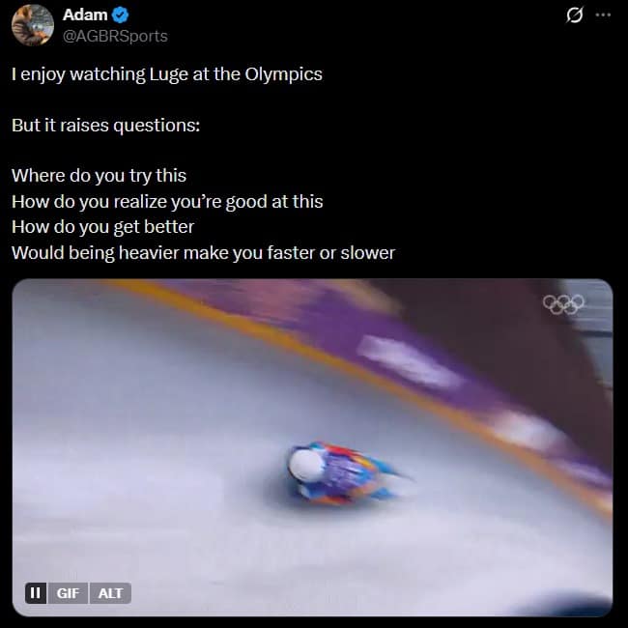Open Adam's profile avatar picture
Screen dimensions: 628x628
tap(33, 24)
